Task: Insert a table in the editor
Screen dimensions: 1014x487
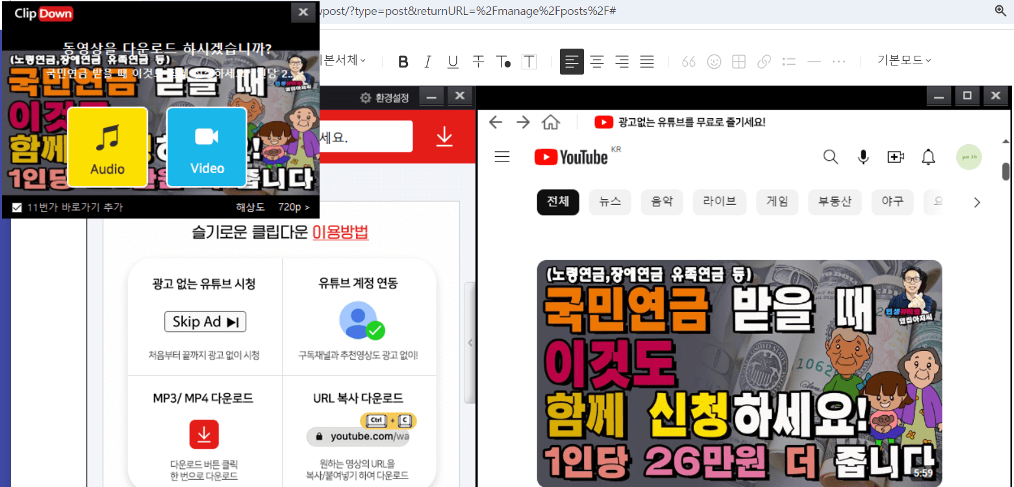Action: (739, 62)
